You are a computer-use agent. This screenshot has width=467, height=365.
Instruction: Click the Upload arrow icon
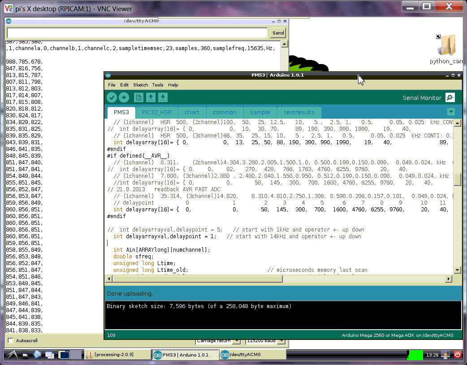point(124,98)
